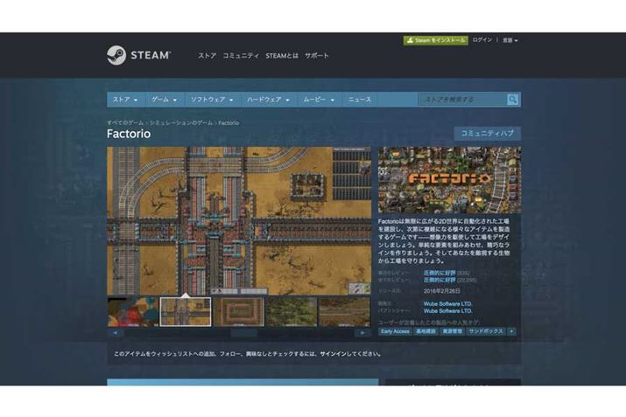
Task: Click the left arrow of screenshot strip
Action: coord(116,333)
